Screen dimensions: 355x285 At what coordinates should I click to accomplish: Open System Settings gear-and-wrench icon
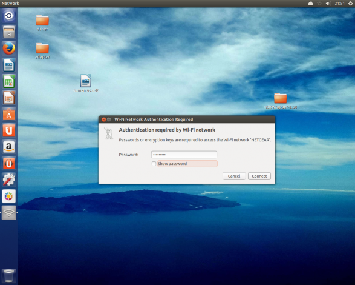9,179
